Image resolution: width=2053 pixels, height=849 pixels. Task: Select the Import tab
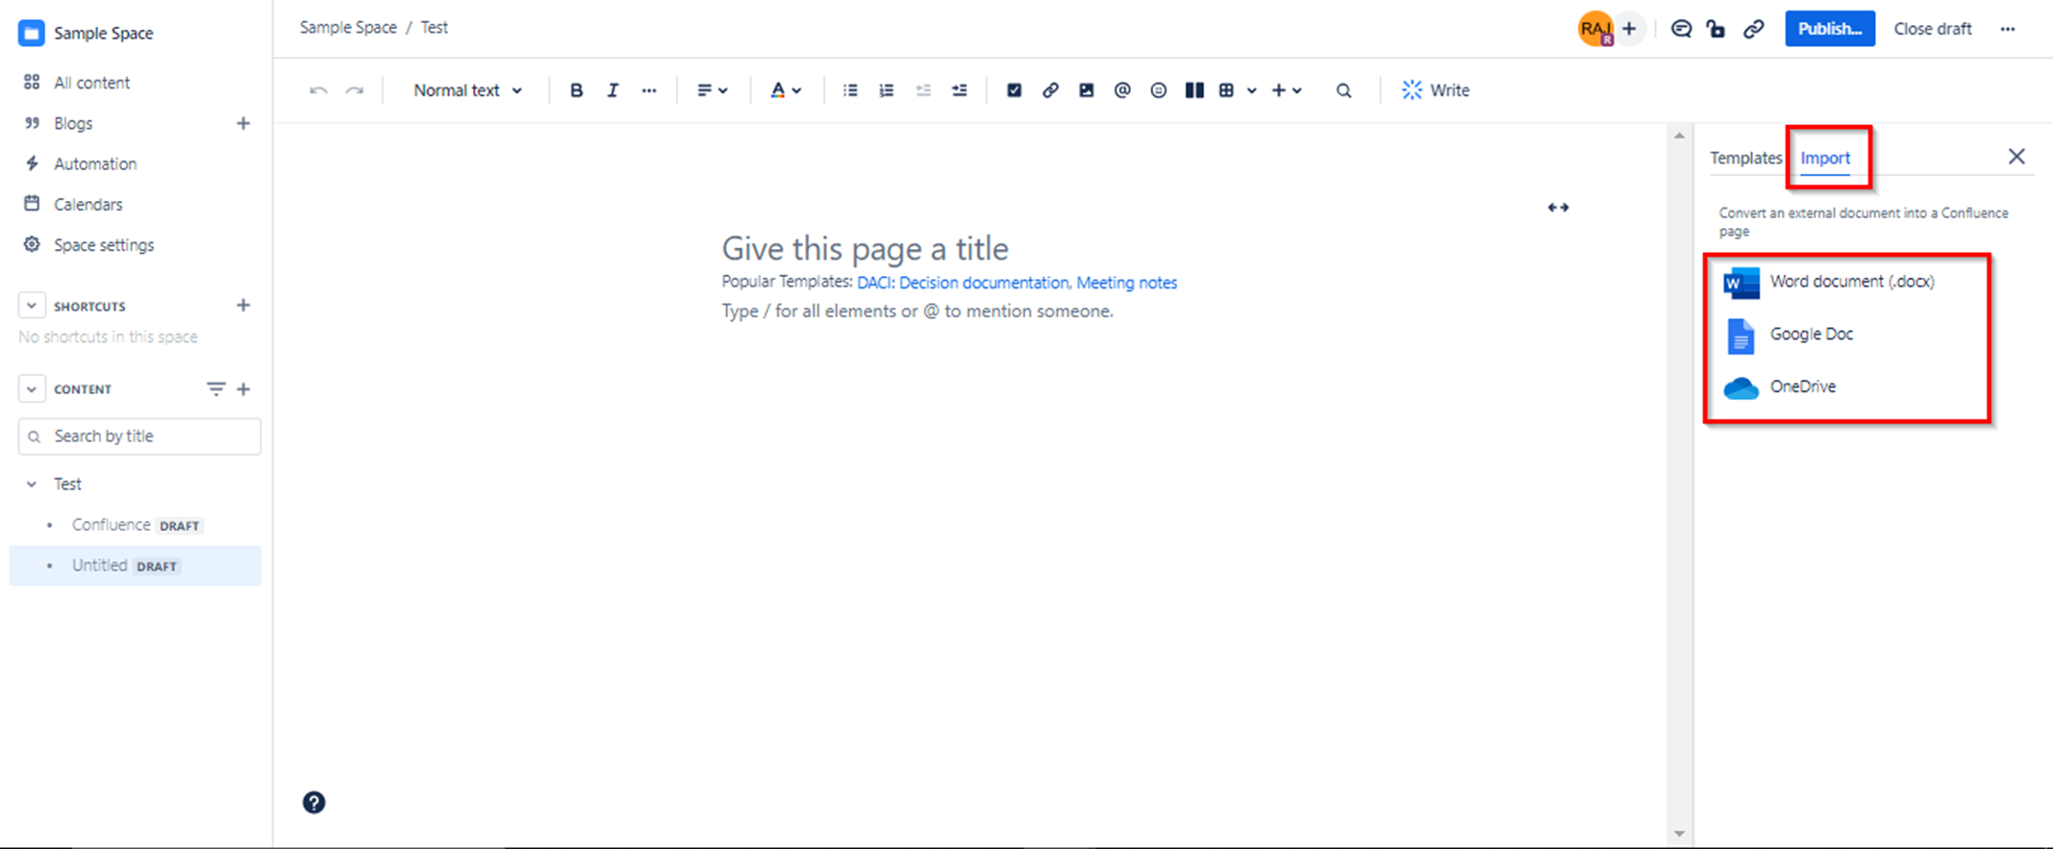pyautogui.click(x=1824, y=158)
